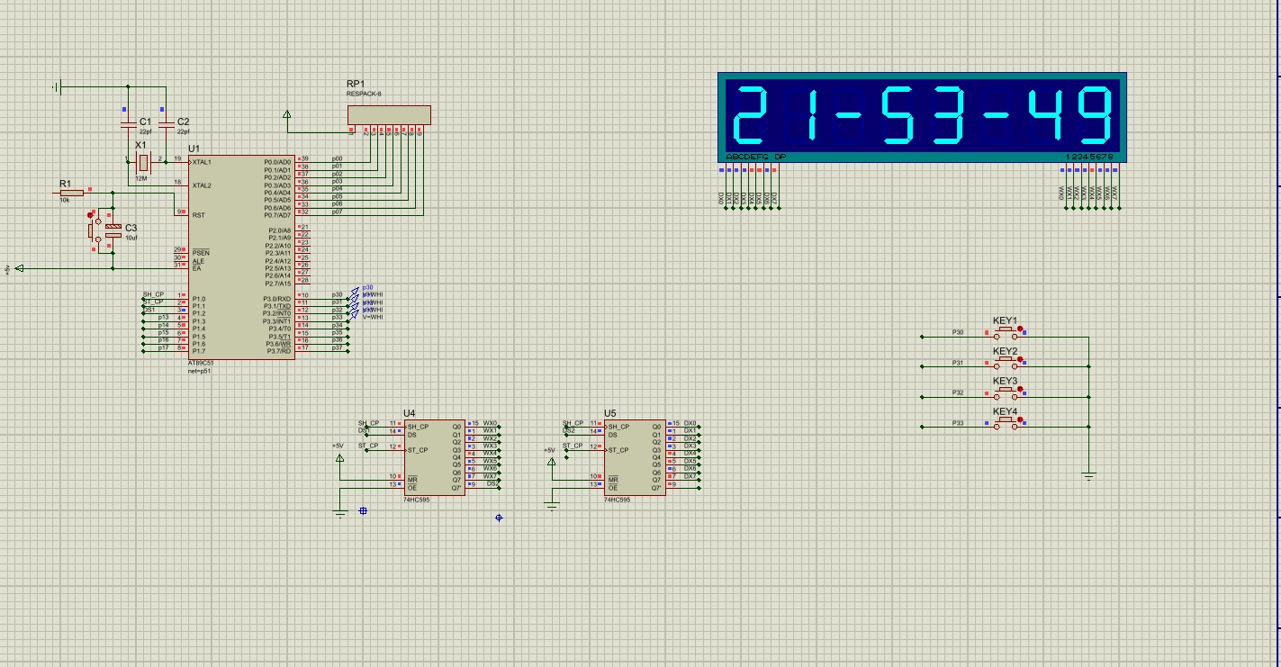Viewport: 1281px width, 667px height.
Task: Click the 10uf value beside C3
Action: tap(131, 238)
